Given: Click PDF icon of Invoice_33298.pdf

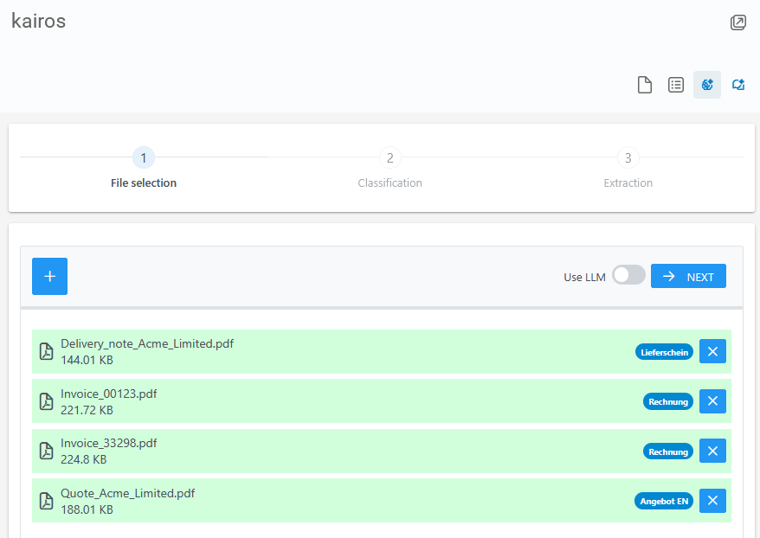Looking at the screenshot, I should pyautogui.click(x=47, y=451).
